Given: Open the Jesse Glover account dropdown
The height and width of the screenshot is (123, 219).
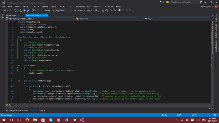Looking at the screenshot, I should click(x=207, y=7).
